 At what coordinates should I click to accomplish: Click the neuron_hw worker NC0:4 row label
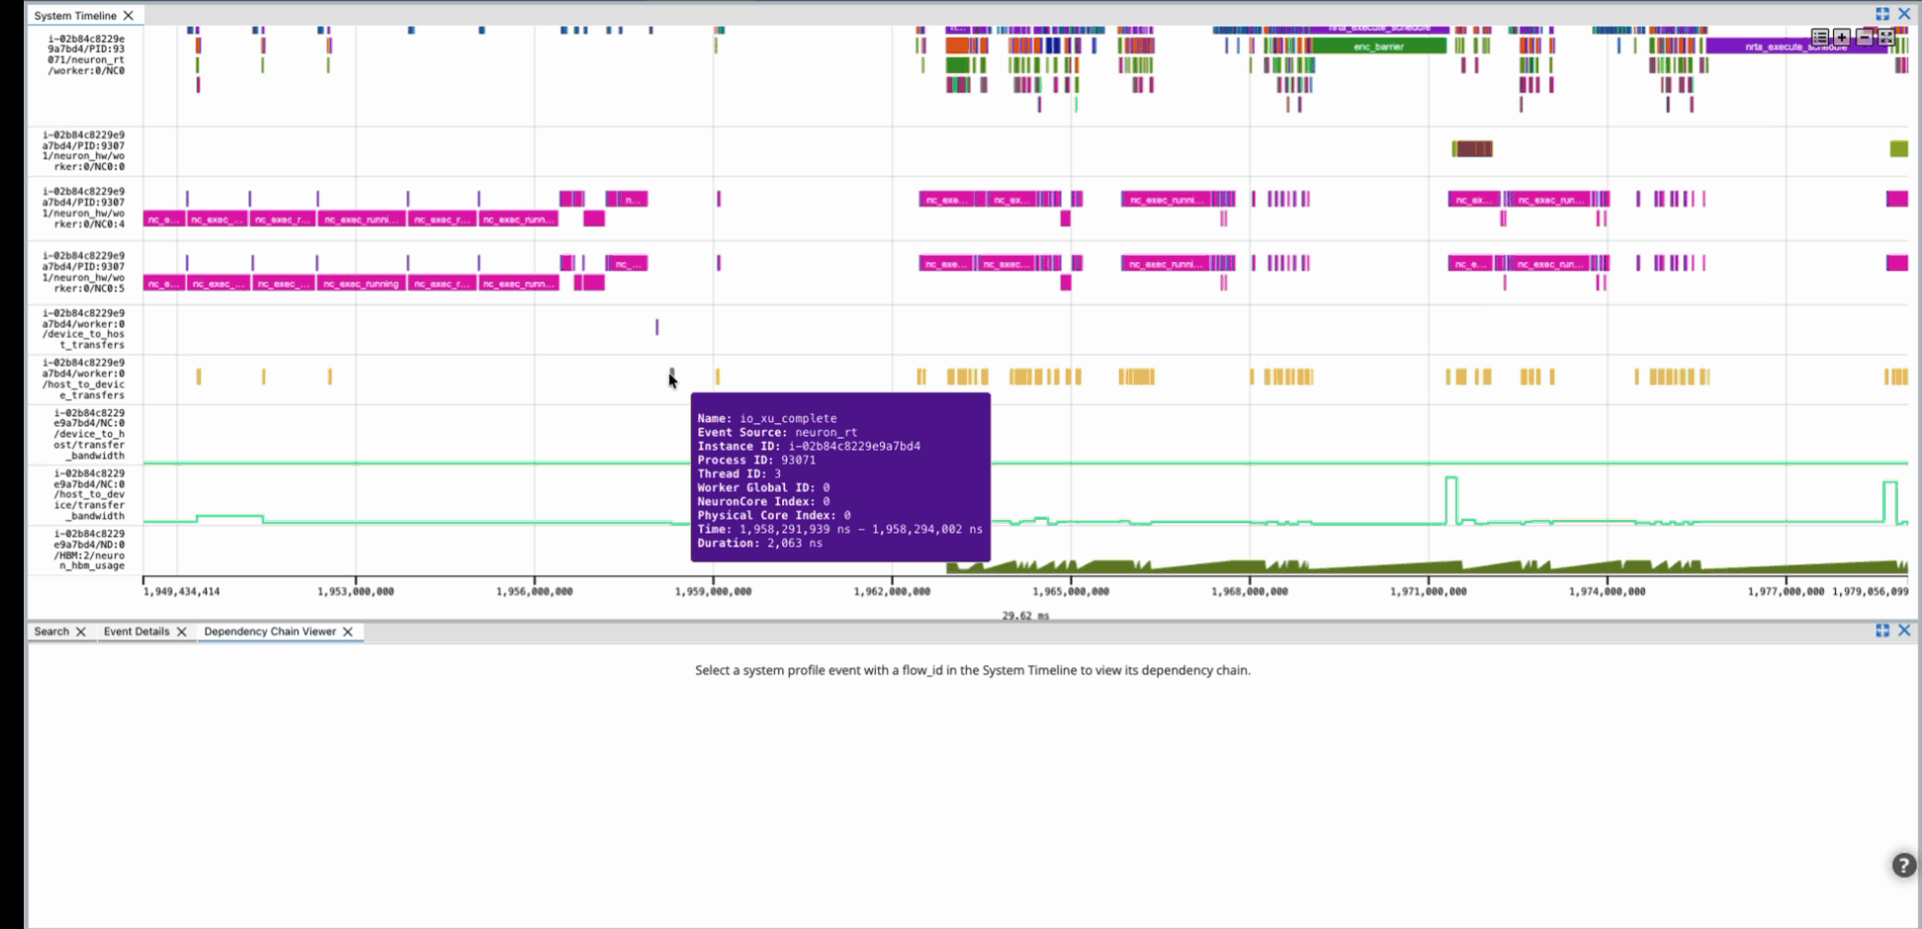coord(84,208)
